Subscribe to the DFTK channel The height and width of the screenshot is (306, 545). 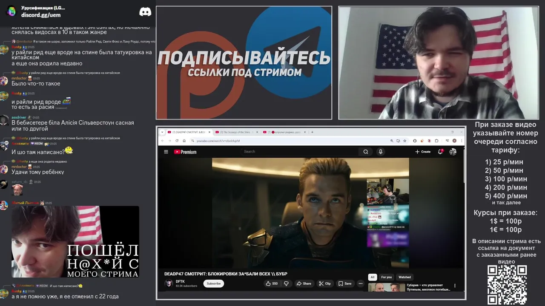click(214, 283)
